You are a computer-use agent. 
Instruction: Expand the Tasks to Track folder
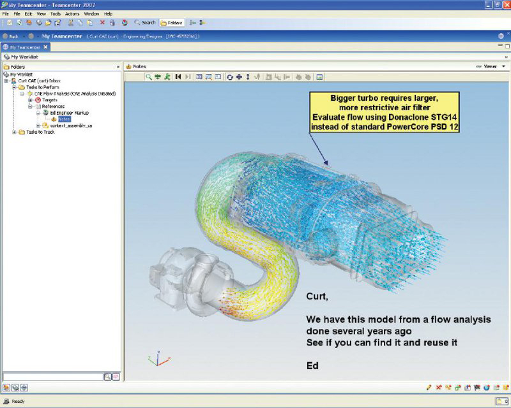coord(14,132)
